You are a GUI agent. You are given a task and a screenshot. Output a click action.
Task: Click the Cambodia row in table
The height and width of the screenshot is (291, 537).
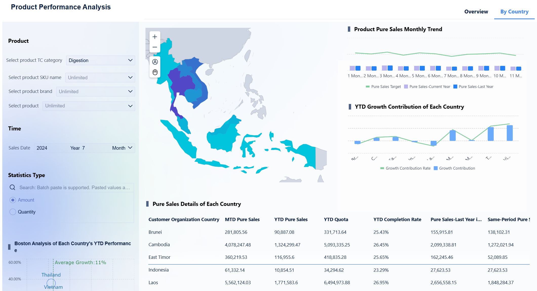(x=159, y=245)
